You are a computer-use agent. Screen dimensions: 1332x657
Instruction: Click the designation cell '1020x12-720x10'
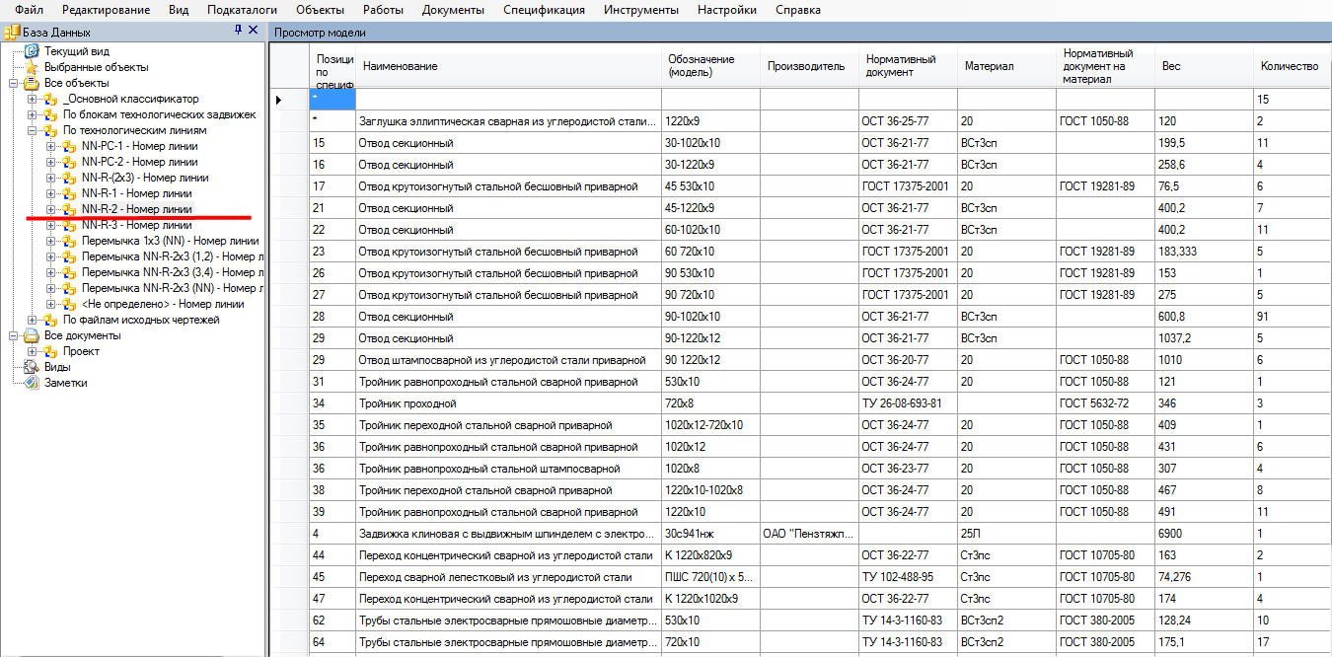pyautogui.click(x=710, y=425)
